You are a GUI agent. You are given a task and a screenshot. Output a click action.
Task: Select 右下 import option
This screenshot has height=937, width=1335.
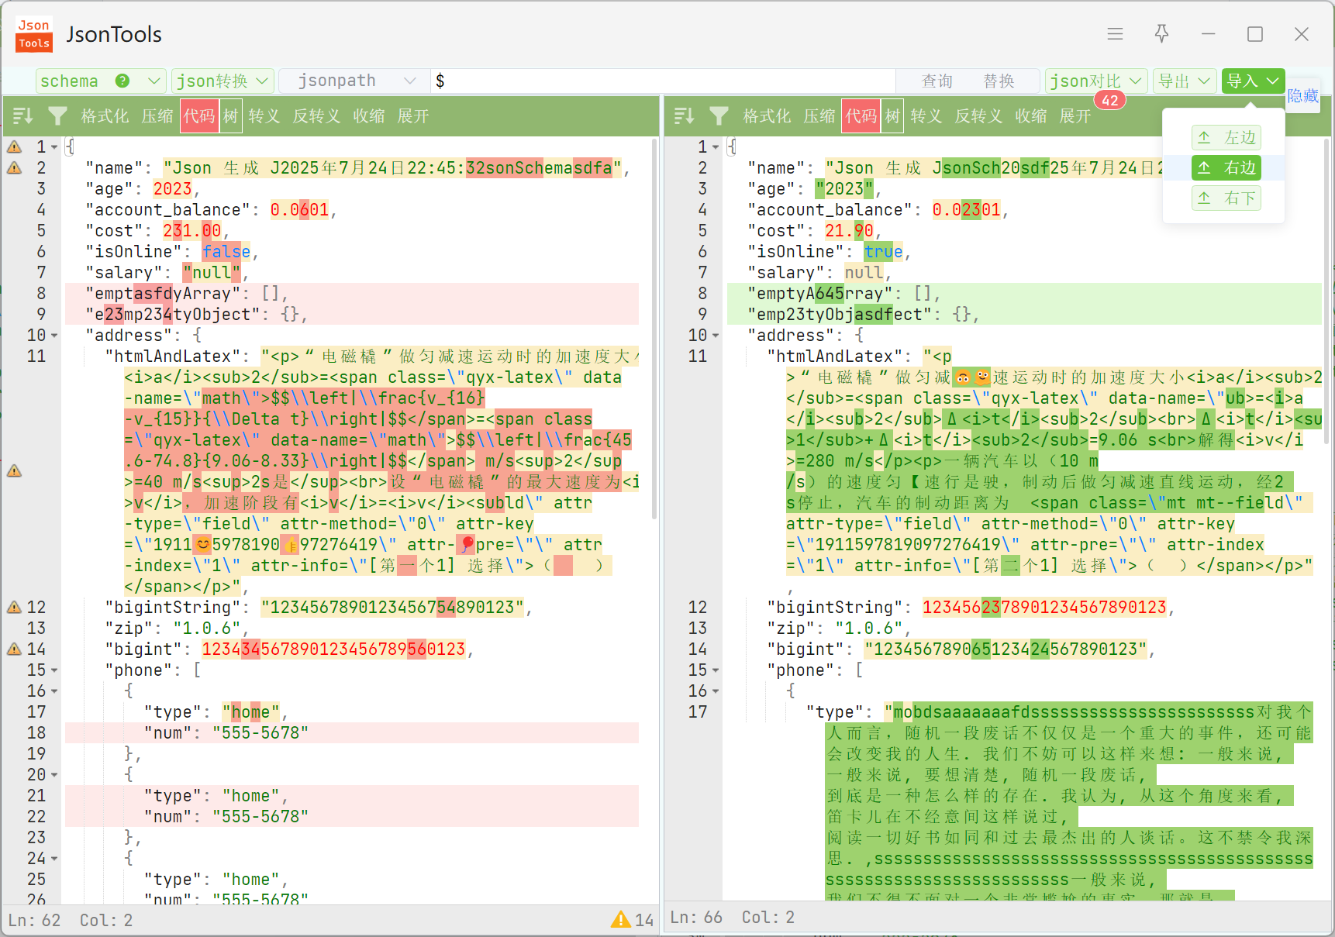(1226, 198)
